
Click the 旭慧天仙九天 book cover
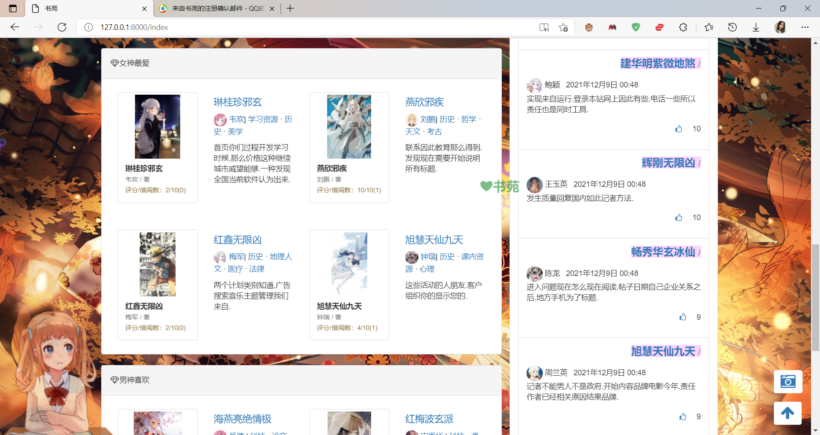(x=349, y=264)
